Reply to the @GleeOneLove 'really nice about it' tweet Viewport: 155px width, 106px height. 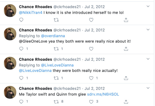(x=21, y=49)
